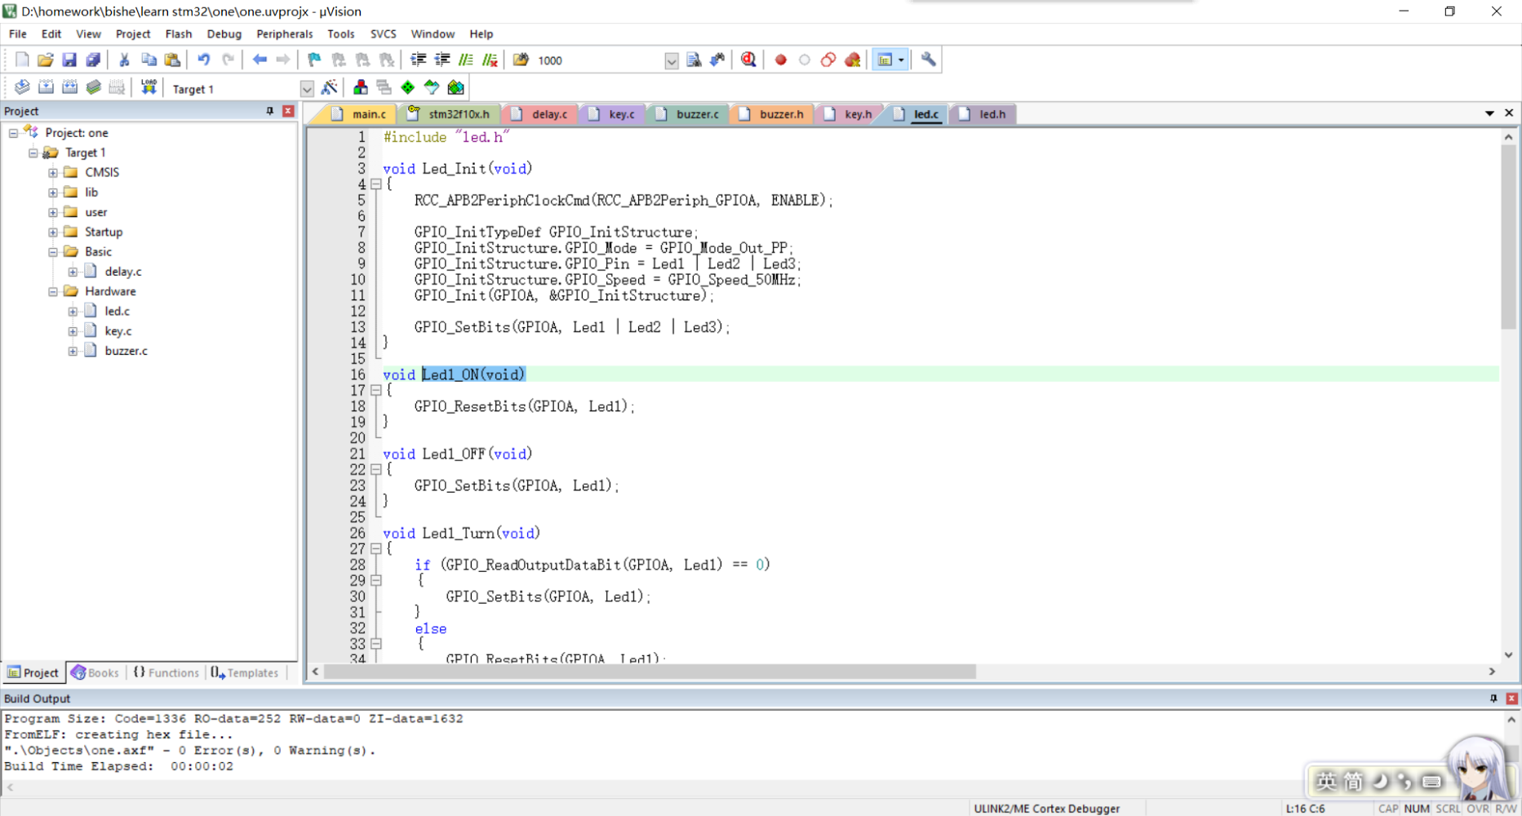Close the Project panel

click(x=288, y=111)
